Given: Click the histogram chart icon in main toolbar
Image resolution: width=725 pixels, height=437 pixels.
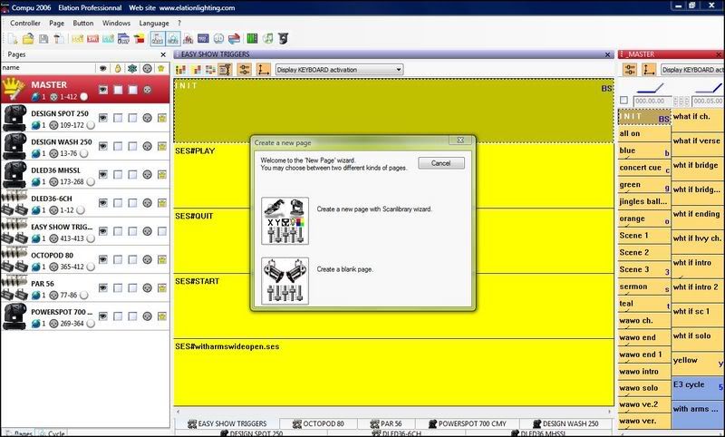Looking at the screenshot, I should click(x=188, y=39).
